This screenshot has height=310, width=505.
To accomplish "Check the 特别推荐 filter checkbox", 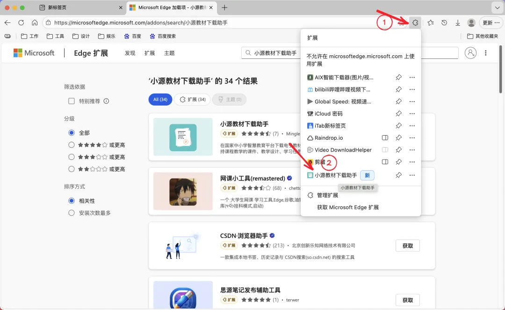I will (72, 101).
